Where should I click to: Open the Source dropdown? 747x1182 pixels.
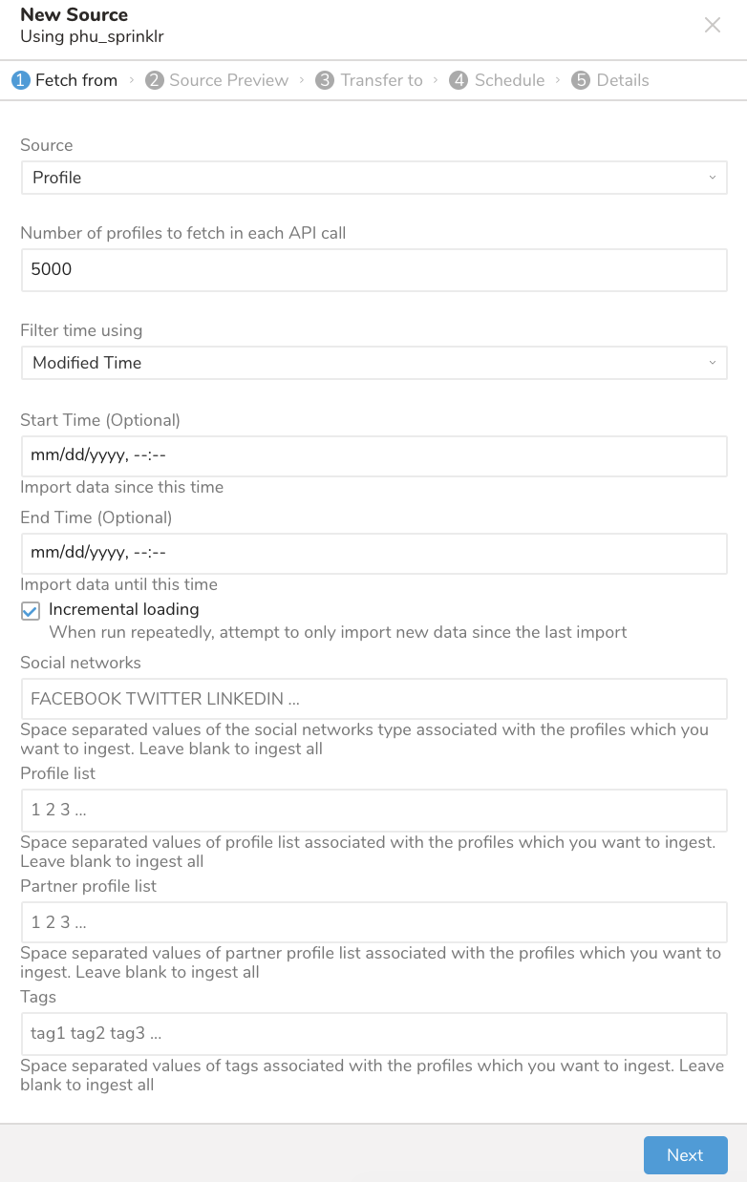point(373,178)
